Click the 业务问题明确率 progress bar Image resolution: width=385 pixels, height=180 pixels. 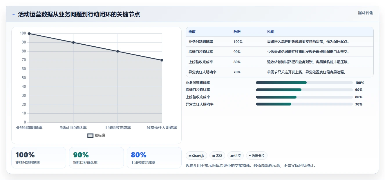coord(304,83)
